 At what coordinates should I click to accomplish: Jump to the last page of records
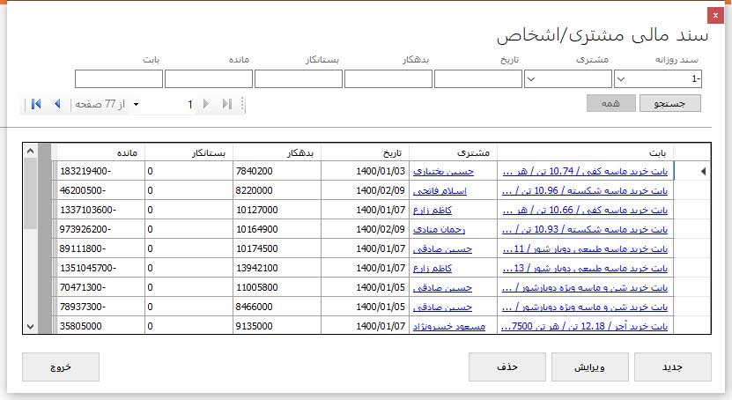[x=227, y=104]
